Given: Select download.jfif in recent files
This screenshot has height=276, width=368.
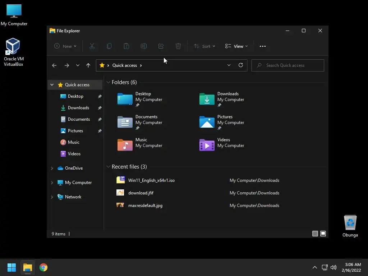Looking at the screenshot, I should 141,193.
